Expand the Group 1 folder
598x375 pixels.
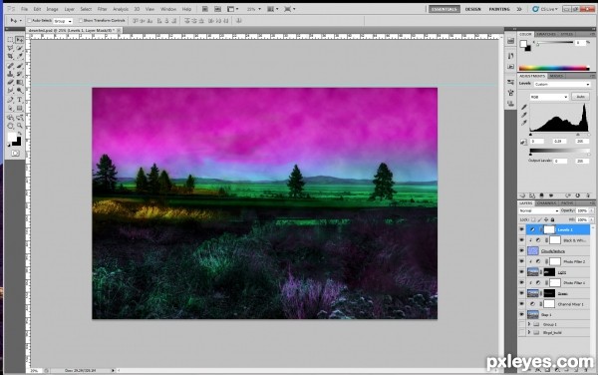[x=529, y=324]
